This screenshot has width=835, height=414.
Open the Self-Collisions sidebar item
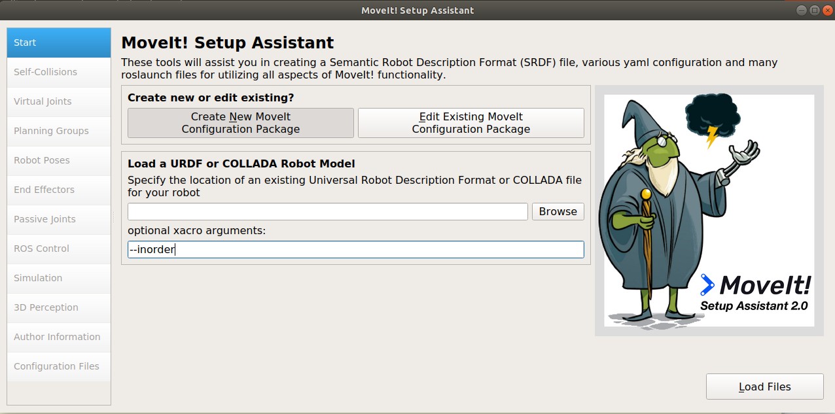59,72
